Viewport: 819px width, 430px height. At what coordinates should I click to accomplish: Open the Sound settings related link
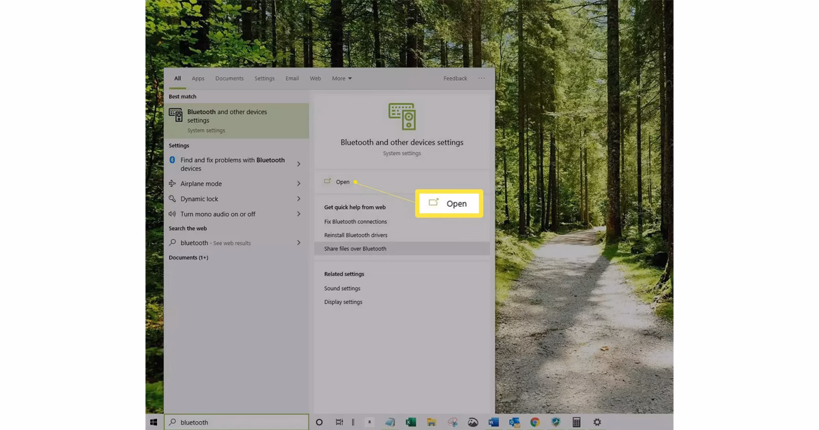342,289
